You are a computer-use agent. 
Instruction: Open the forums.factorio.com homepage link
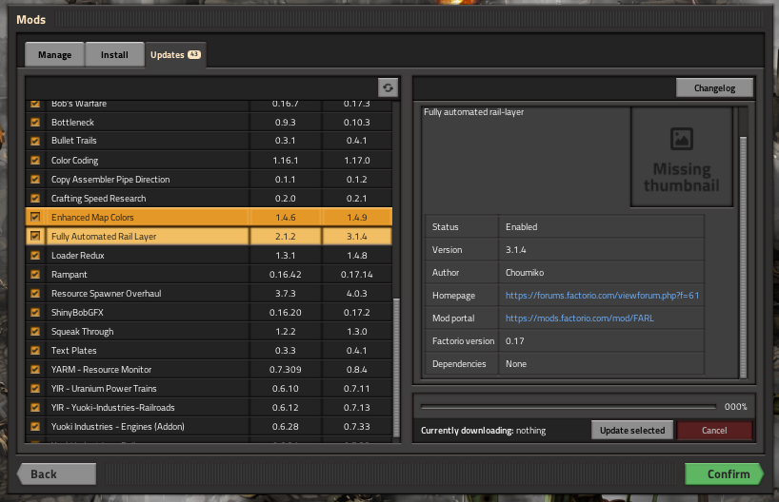[602, 295]
